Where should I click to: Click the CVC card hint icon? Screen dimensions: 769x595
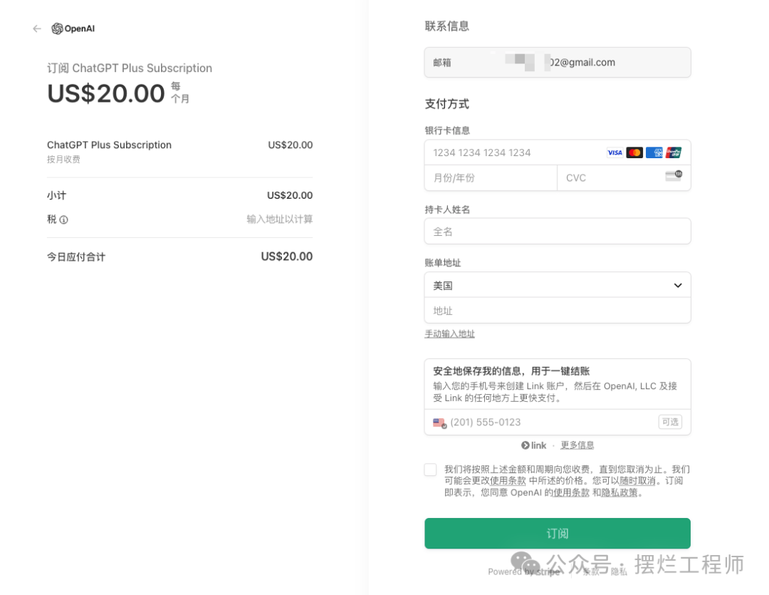click(673, 177)
